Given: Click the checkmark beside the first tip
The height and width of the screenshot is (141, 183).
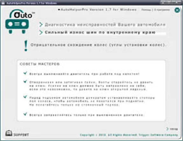Looking at the screenshot, I should pos(25,73).
